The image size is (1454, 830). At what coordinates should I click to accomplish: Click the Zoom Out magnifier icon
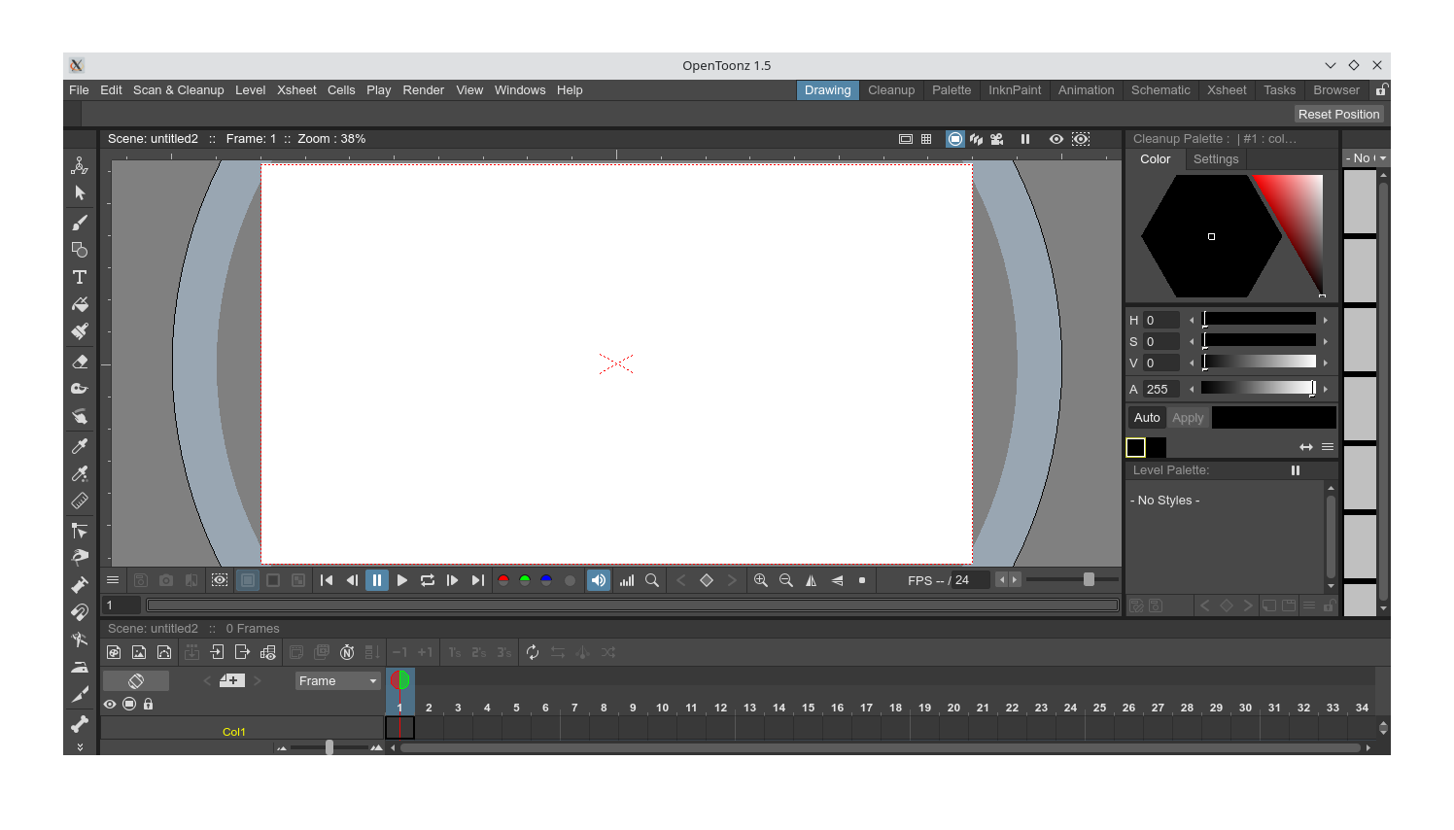point(786,580)
